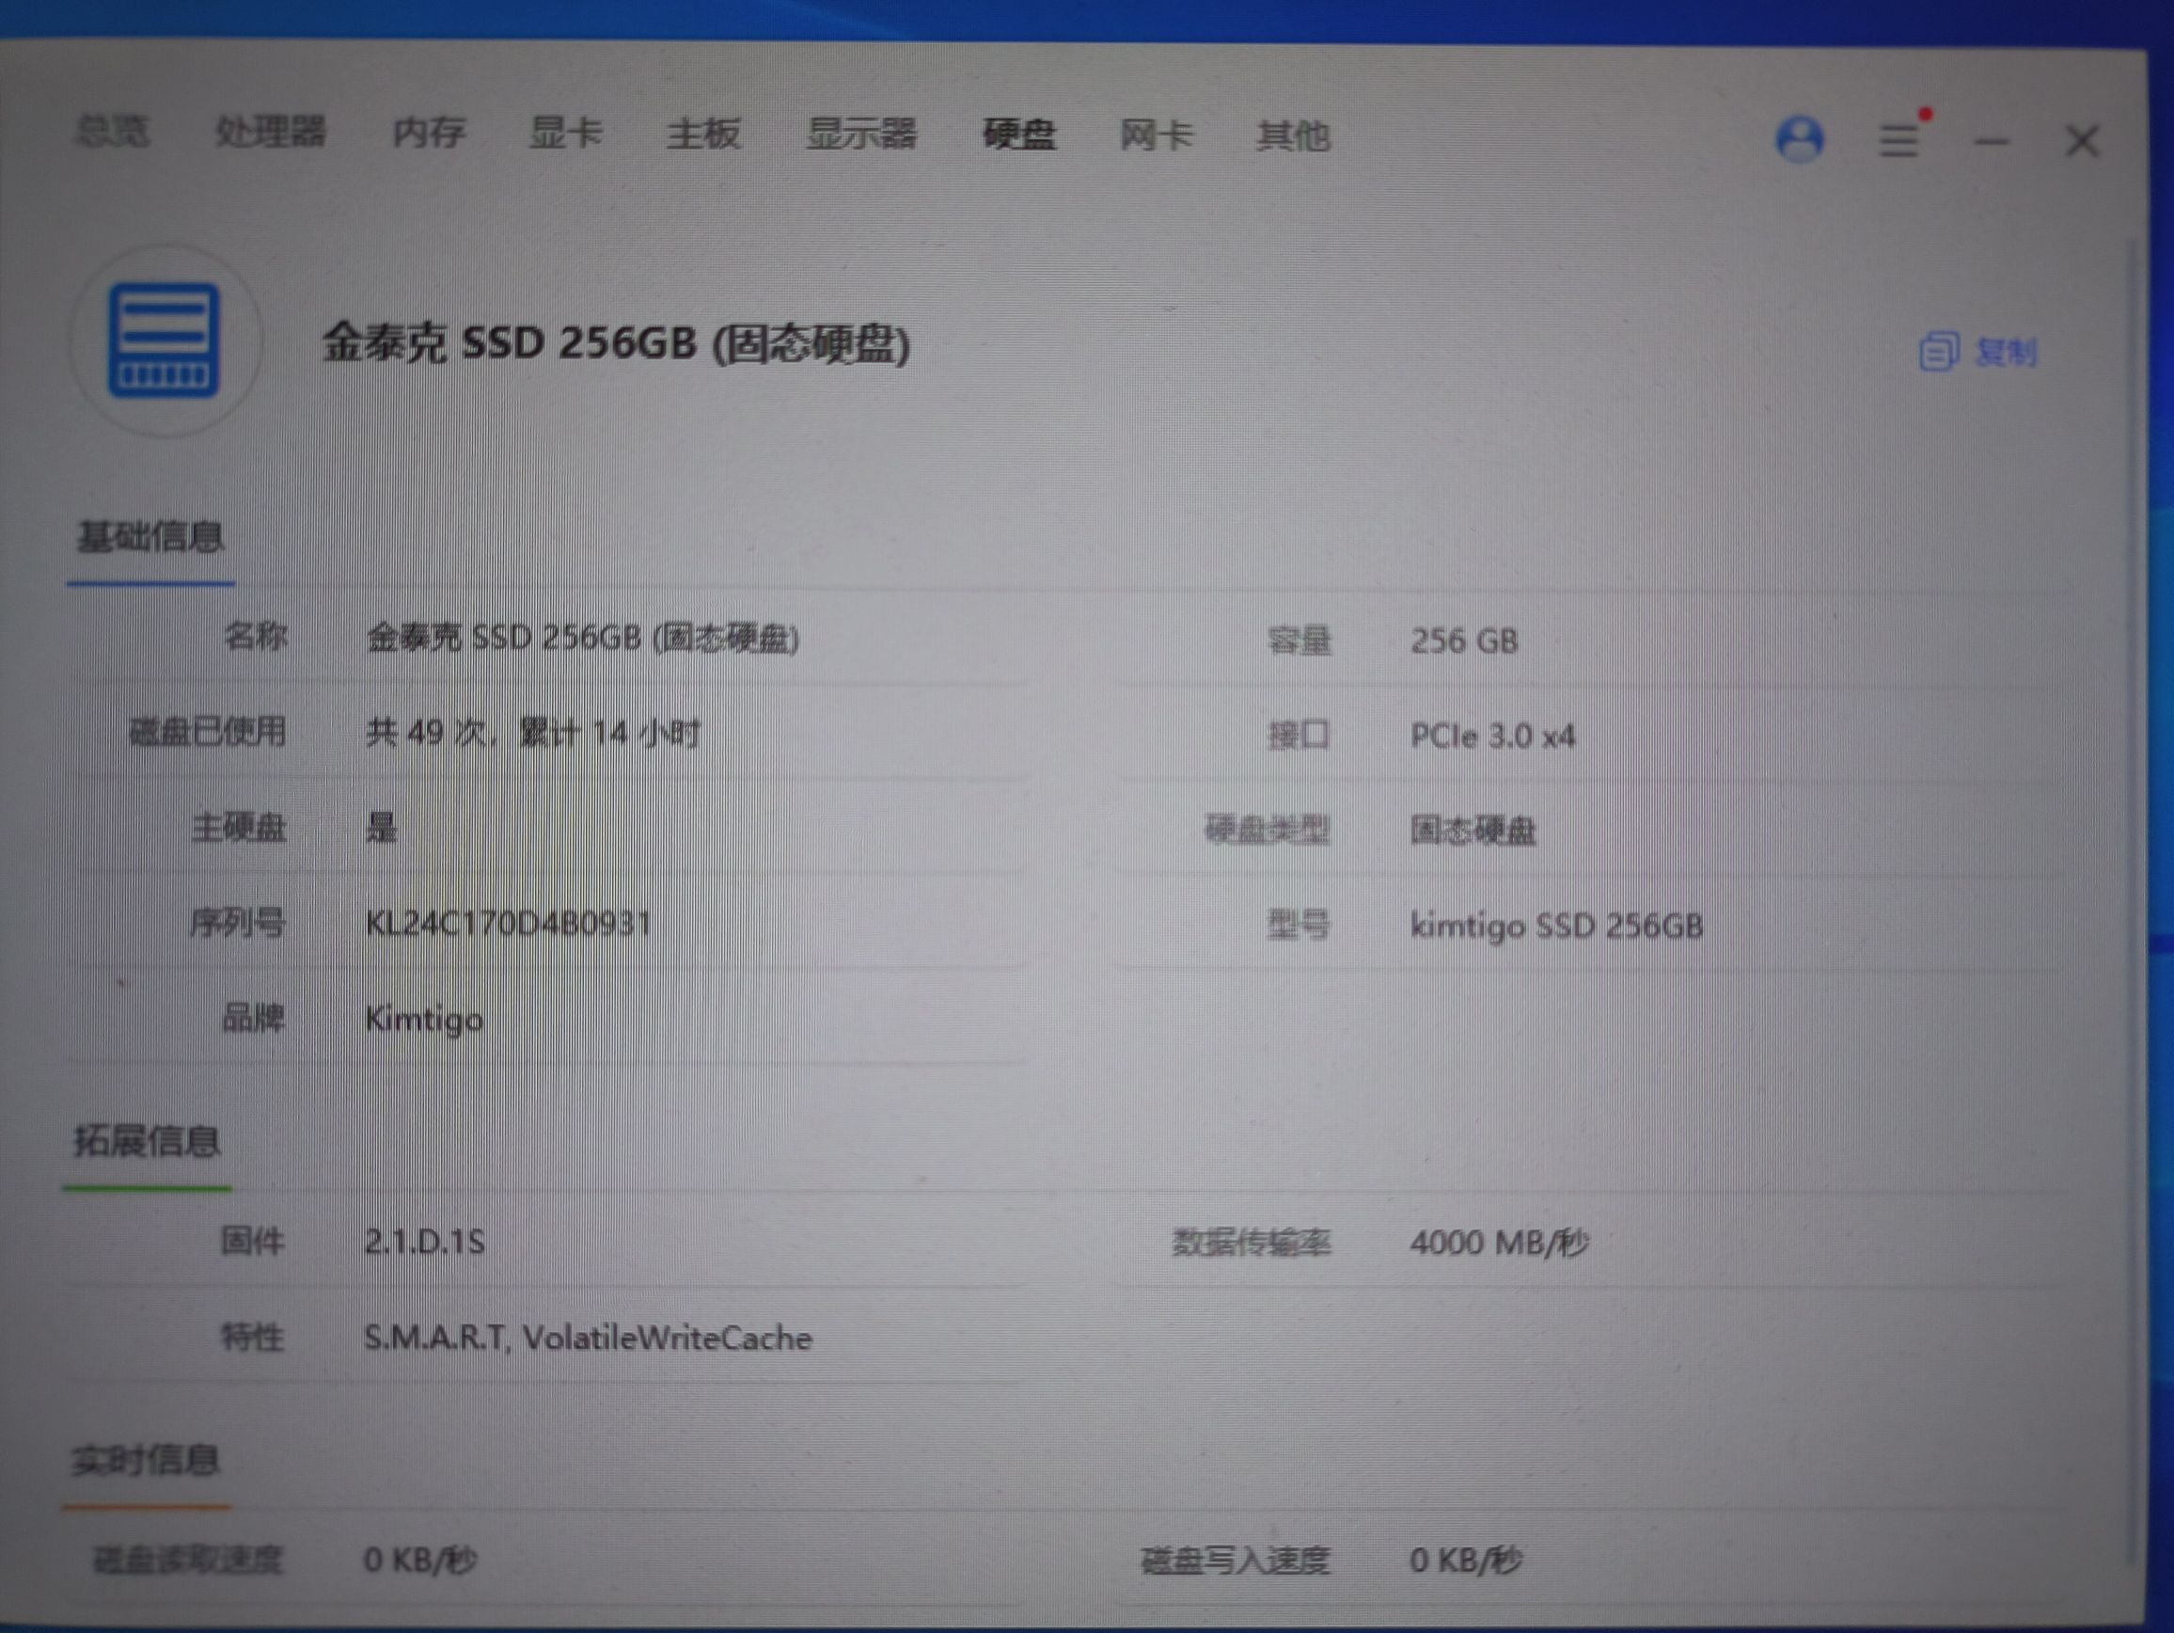Minimize the hardware info window
Screen dimensions: 2174x1633
[1992, 143]
